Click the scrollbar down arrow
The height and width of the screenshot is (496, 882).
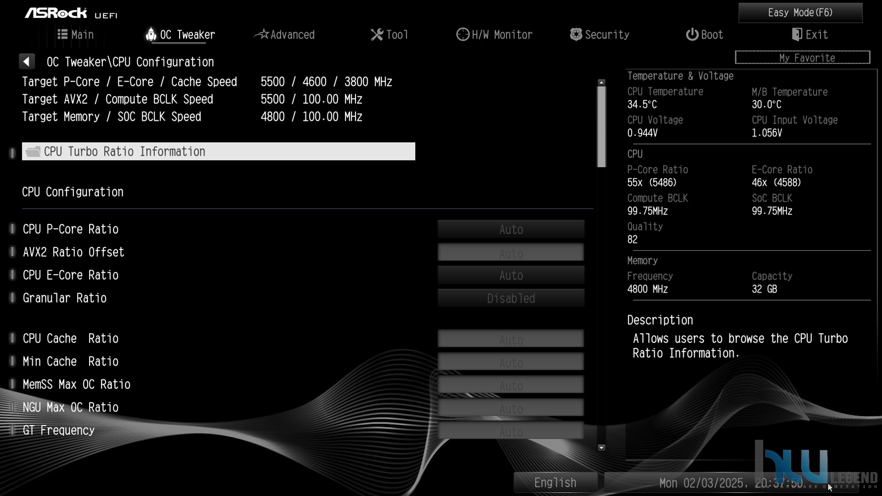(x=601, y=447)
